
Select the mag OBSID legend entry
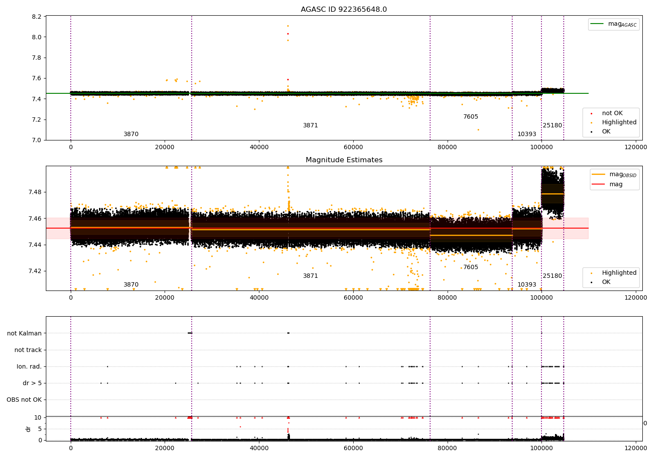(x=614, y=174)
